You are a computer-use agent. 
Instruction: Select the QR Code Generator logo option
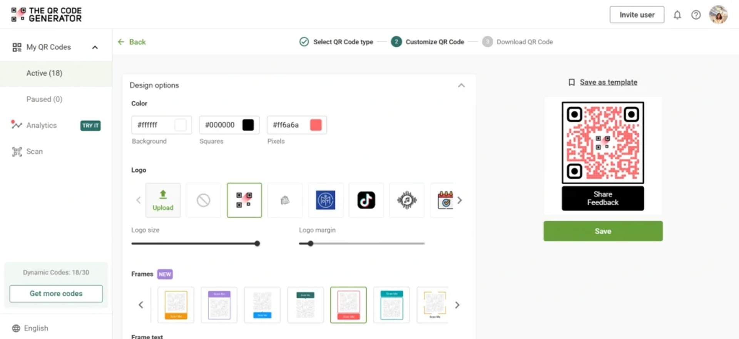pos(244,200)
